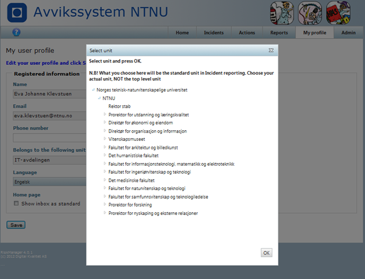Go to the Actions tab

point(247,32)
